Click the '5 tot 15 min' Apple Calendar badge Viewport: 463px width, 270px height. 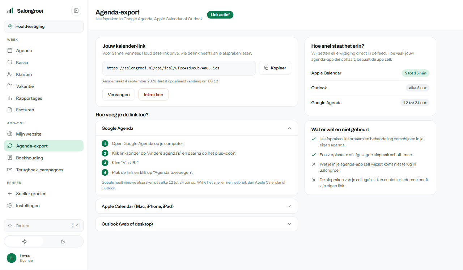[x=415, y=73]
